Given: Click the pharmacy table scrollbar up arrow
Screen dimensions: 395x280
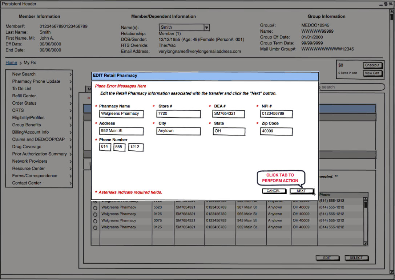Looking at the screenshot, I should click(x=366, y=199).
